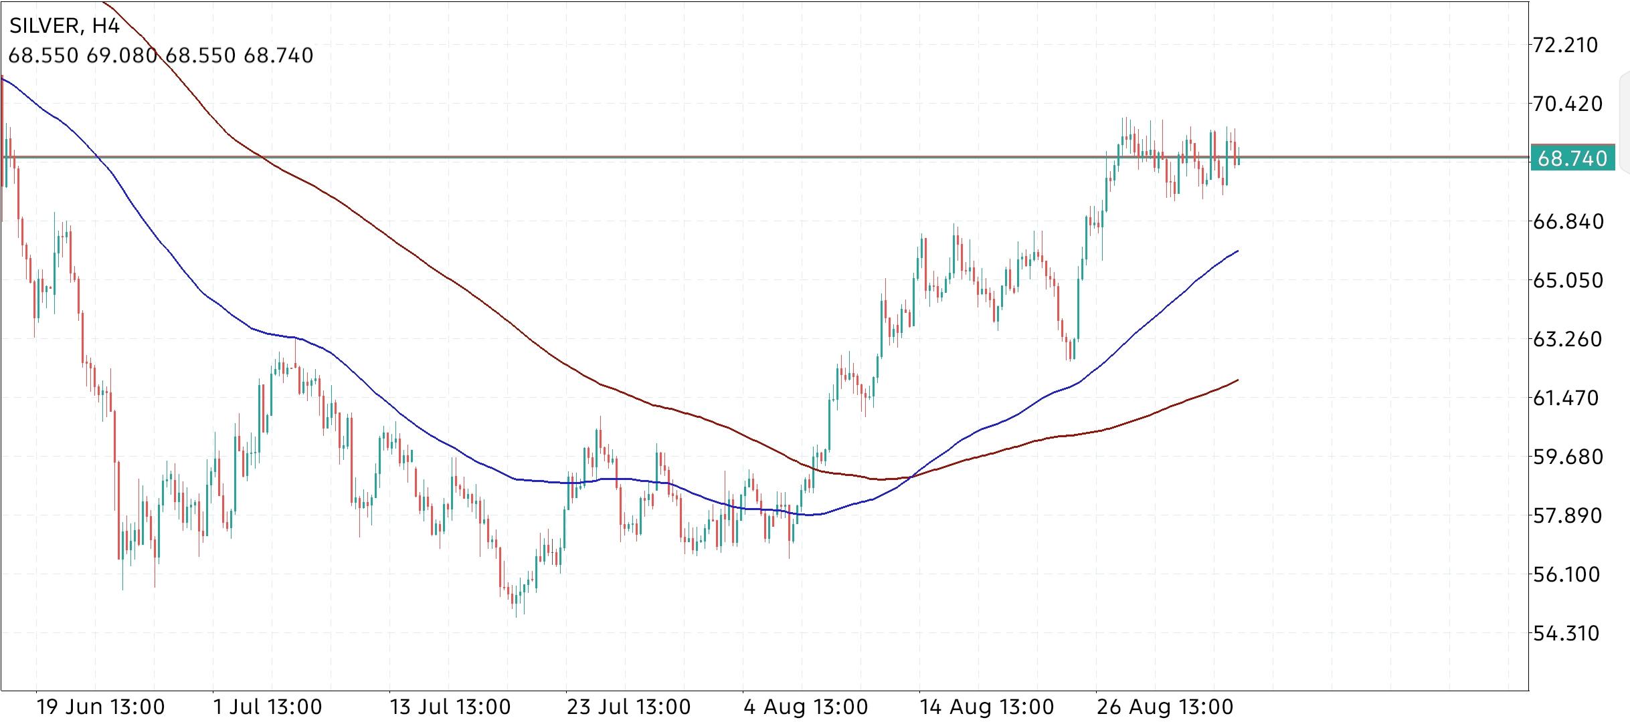The height and width of the screenshot is (722, 1630).
Task: Click the OHLC values 68.550 69.080 68.550 68.740
Action: point(161,55)
